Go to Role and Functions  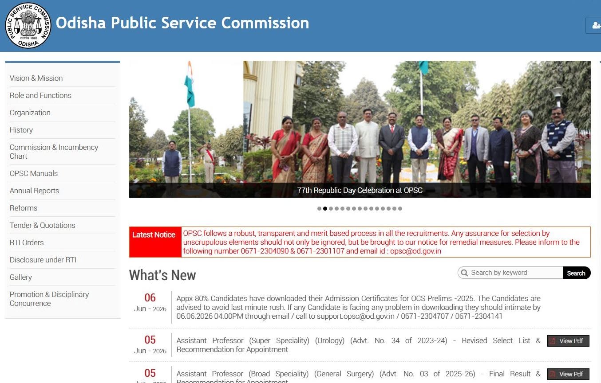click(x=40, y=95)
